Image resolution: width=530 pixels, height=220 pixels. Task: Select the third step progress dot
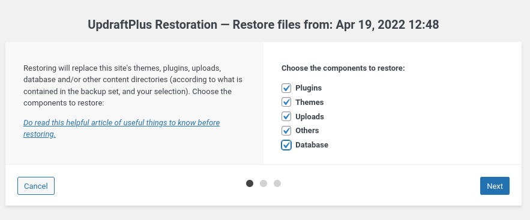tap(277, 183)
